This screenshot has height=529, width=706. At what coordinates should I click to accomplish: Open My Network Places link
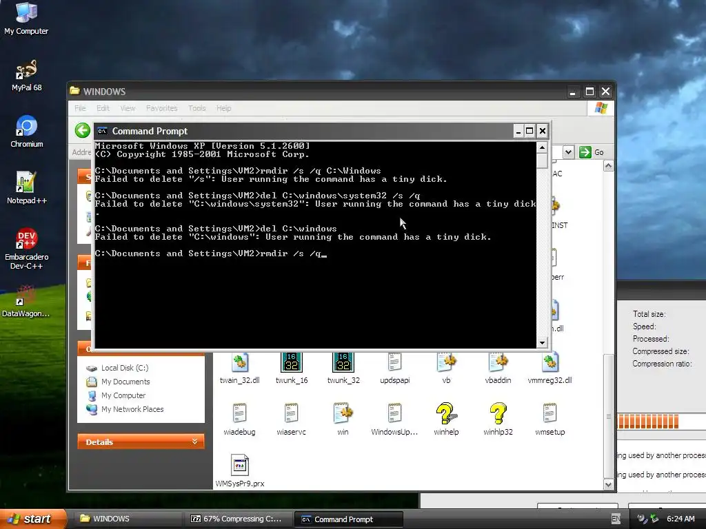pyautogui.click(x=132, y=409)
